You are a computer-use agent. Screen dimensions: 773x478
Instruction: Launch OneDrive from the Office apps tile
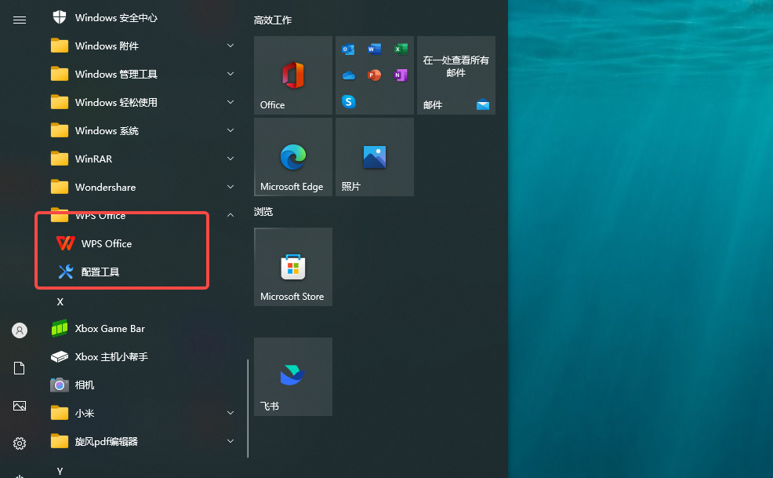[x=348, y=75]
